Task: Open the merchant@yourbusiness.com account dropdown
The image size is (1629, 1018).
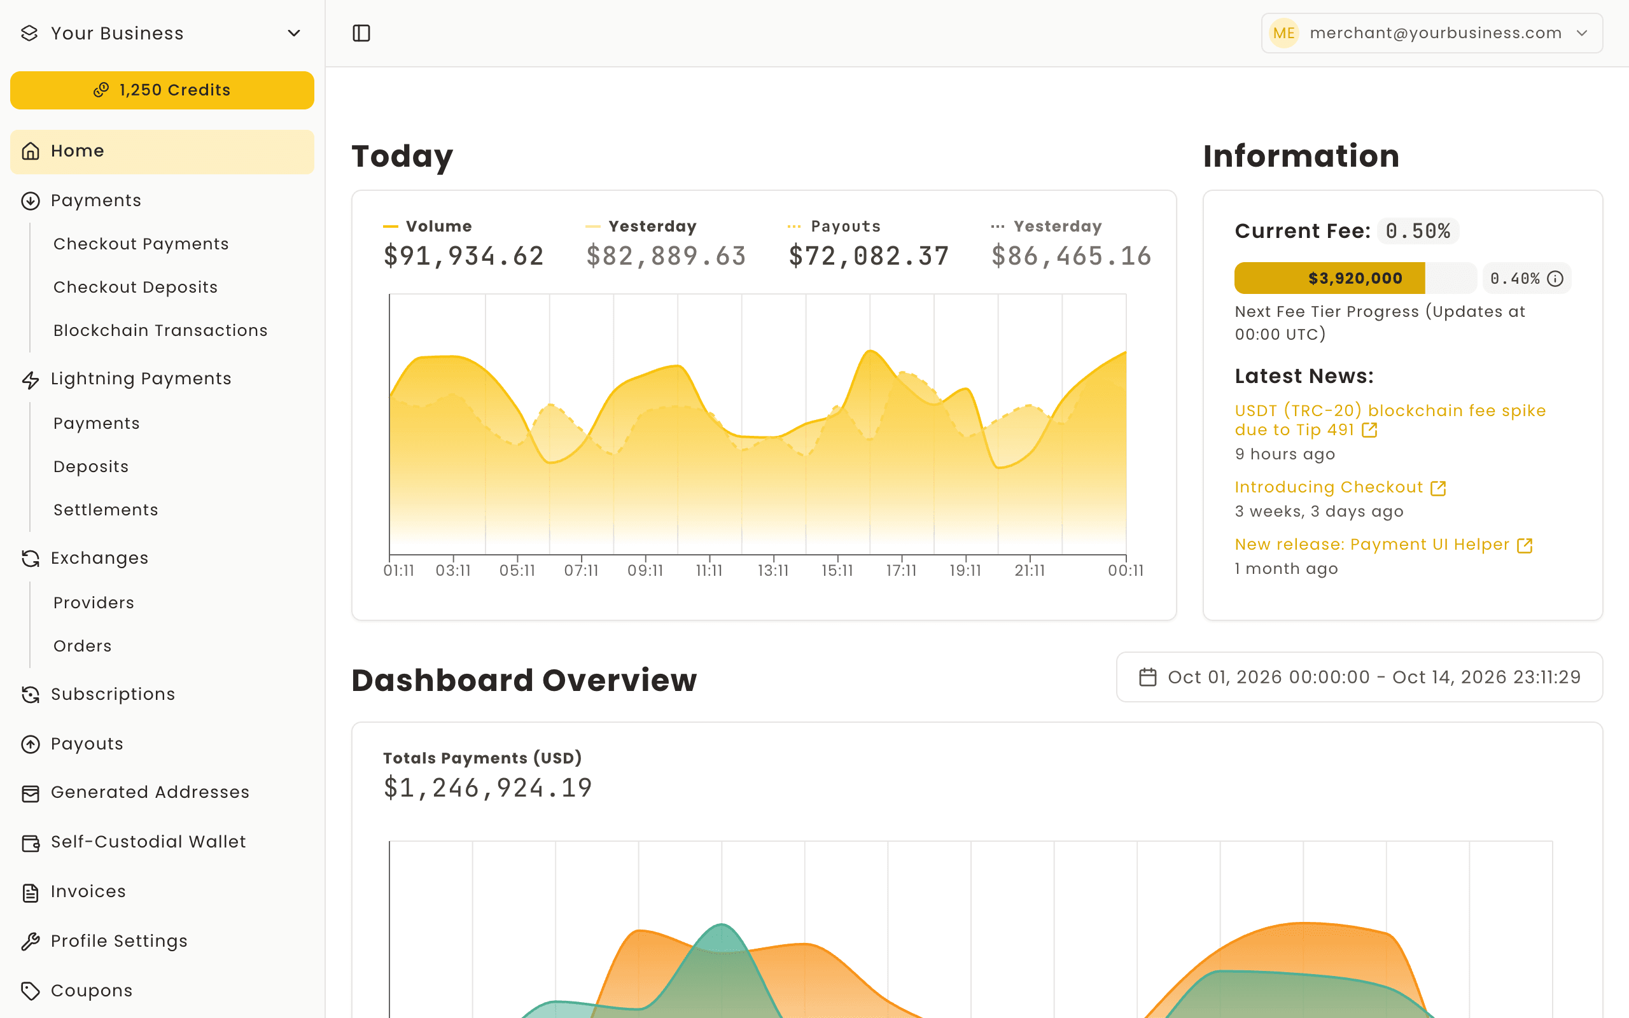Action: (x=1432, y=33)
